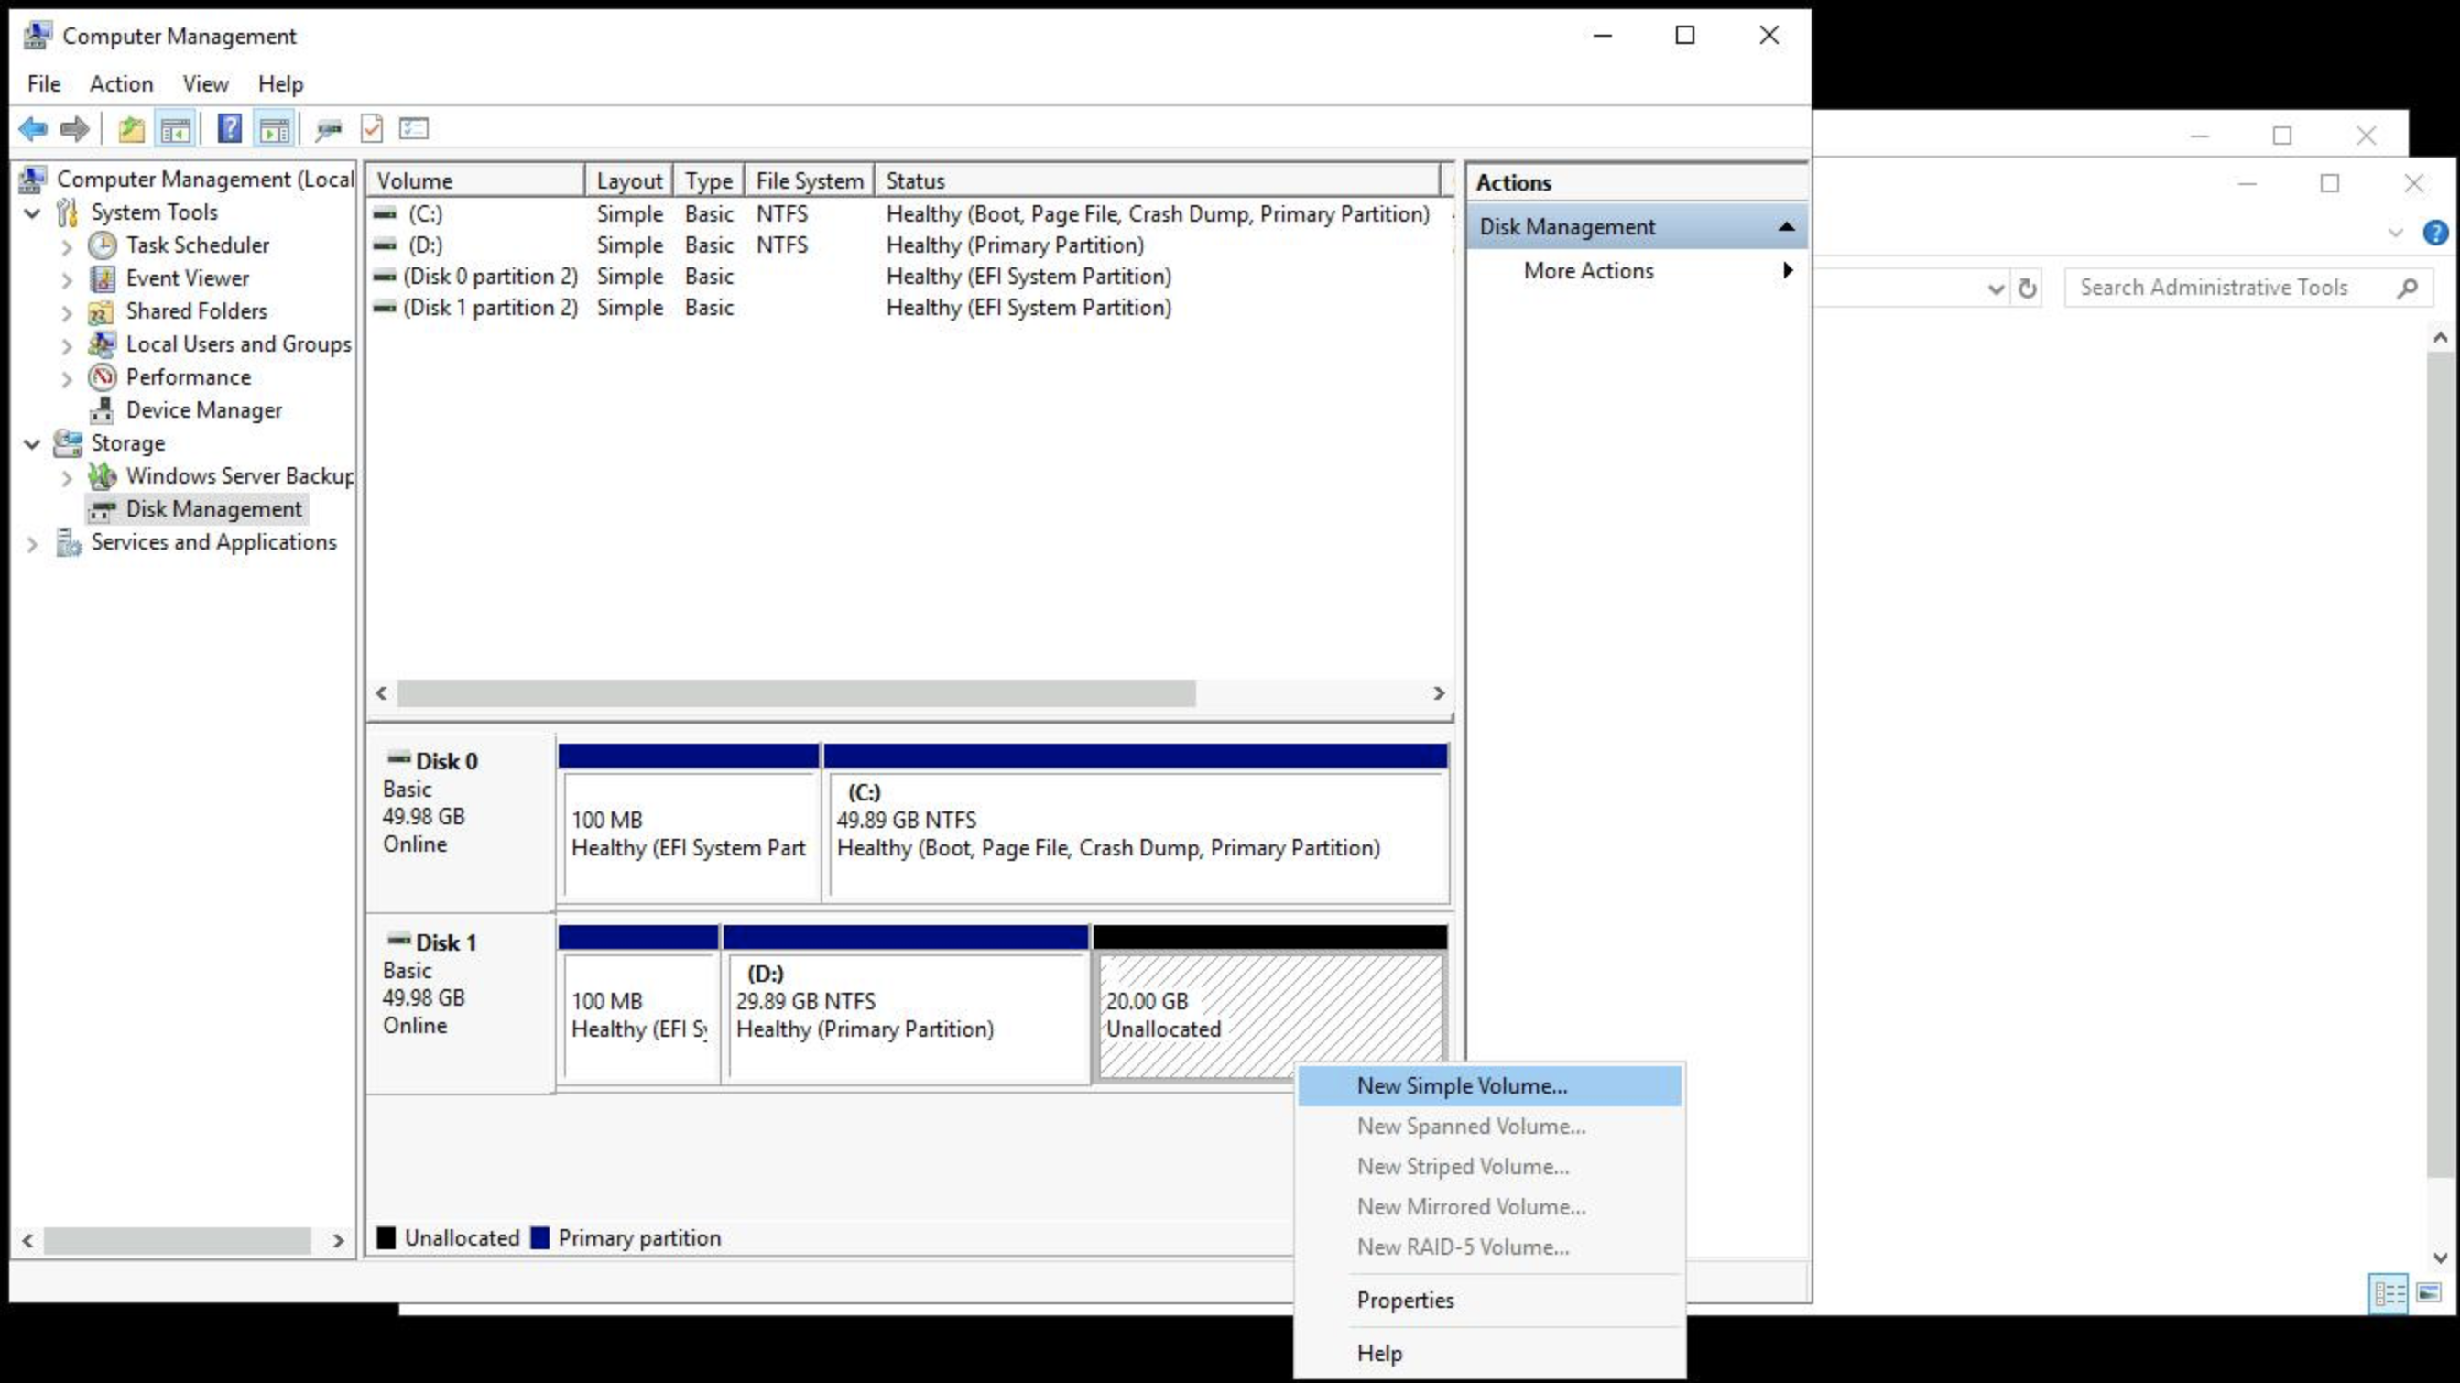The width and height of the screenshot is (2460, 1383).
Task: Open Task Scheduler in the tree
Action: 198,245
